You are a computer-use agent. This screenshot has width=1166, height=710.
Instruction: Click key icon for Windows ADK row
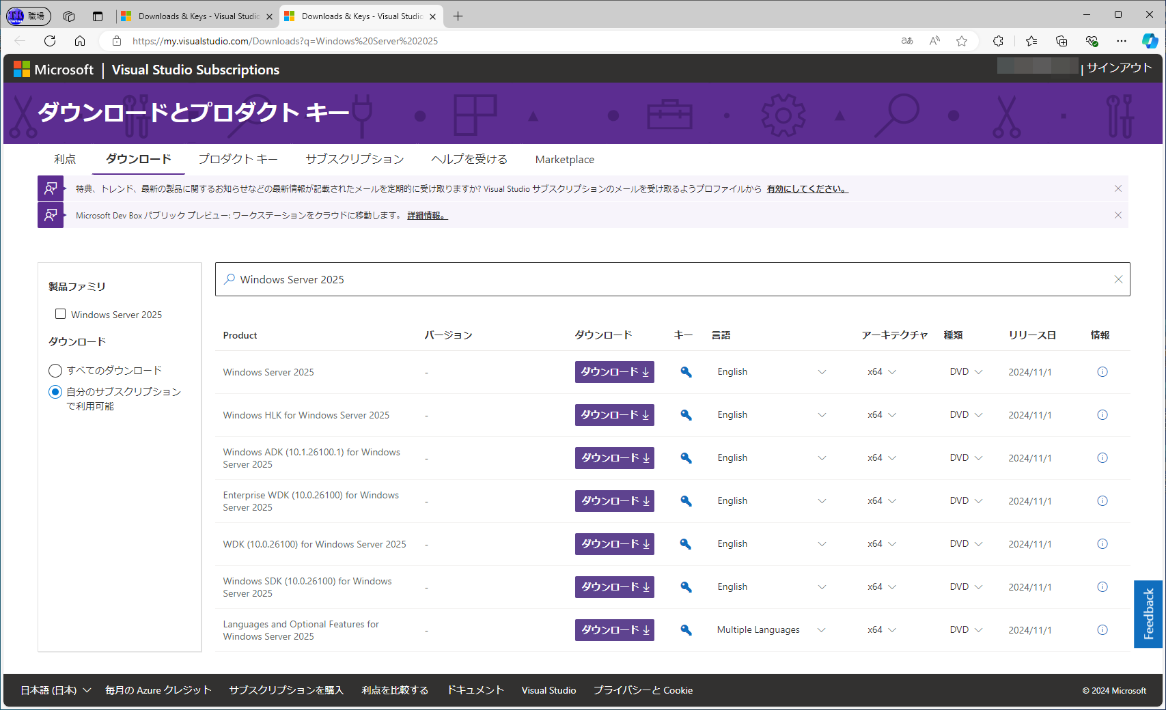coord(686,458)
